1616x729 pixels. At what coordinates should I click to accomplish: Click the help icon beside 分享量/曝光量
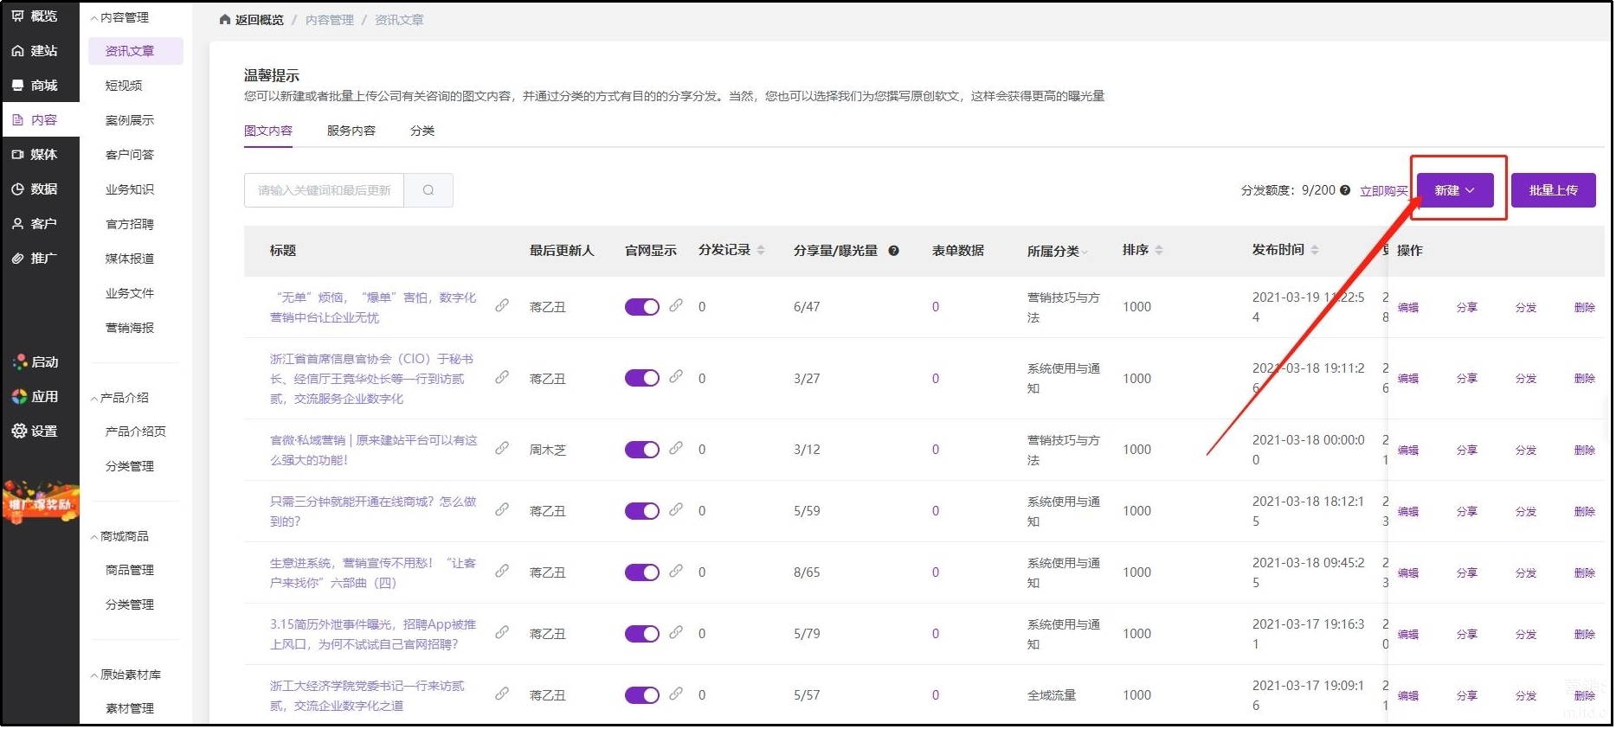pyautogui.click(x=893, y=251)
